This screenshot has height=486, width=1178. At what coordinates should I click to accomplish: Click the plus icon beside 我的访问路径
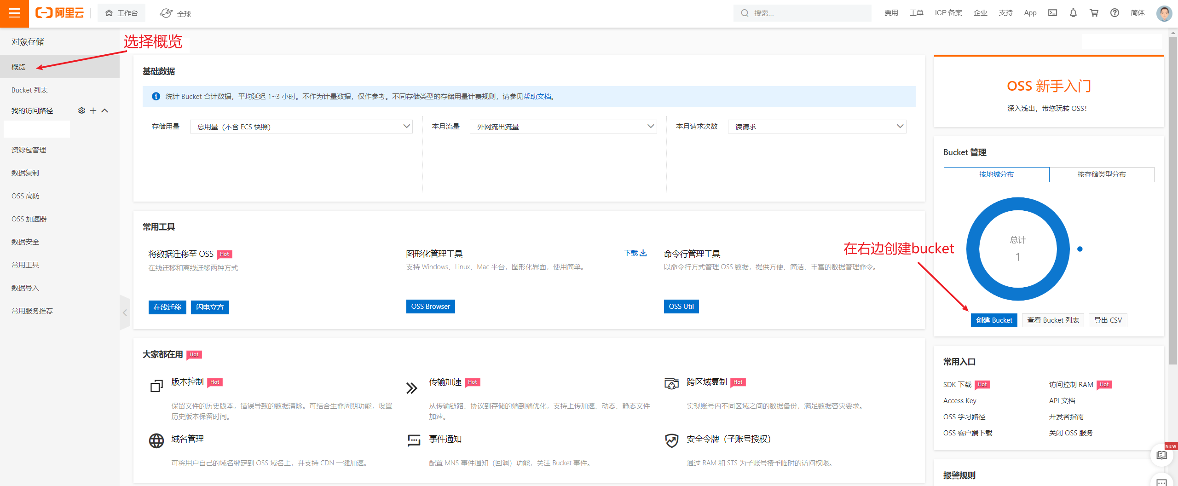coord(93,110)
